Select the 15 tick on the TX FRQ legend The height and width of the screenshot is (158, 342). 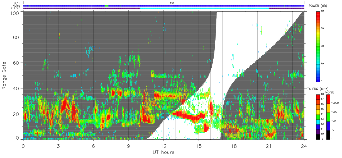[322, 109]
